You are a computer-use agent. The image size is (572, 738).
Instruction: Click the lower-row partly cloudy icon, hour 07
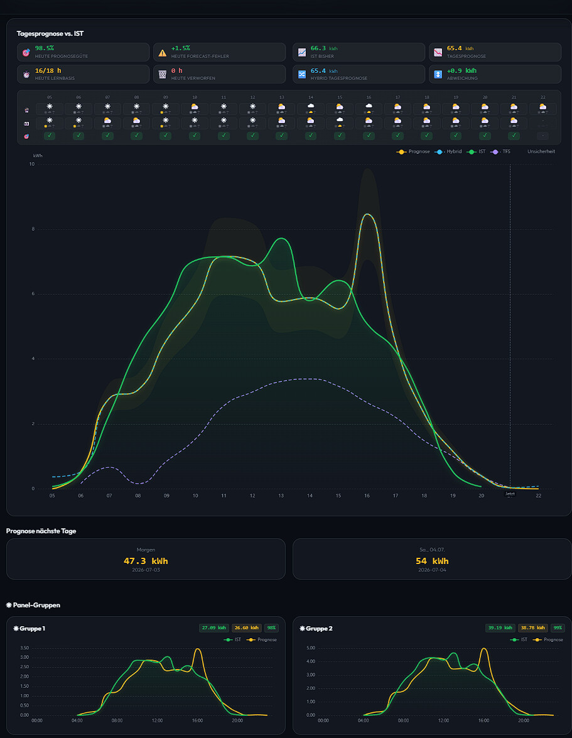point(108,121)
